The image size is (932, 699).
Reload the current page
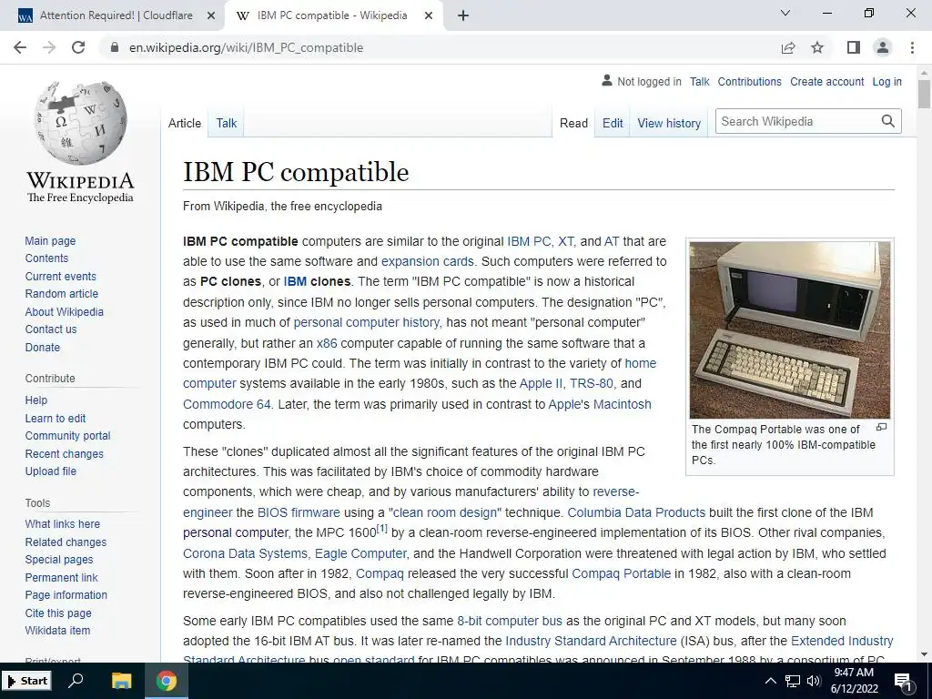(78, 47)
